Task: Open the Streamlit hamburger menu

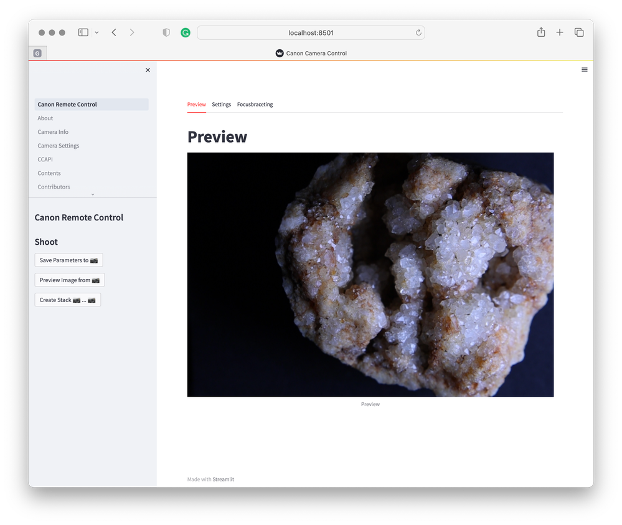Action: pyautogui.click(x=584, y=70)
